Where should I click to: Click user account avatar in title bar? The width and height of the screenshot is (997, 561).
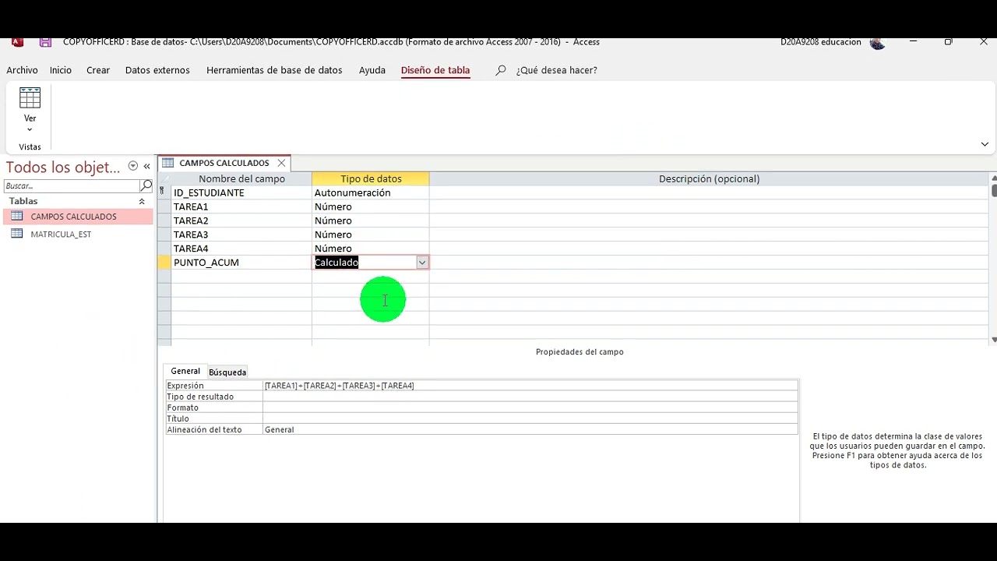point(878,42)
